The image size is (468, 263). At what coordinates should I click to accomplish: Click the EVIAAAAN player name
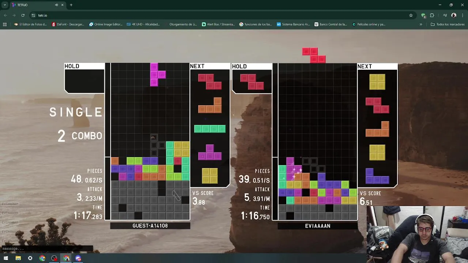pyautogui.click(x=318, y=226)
